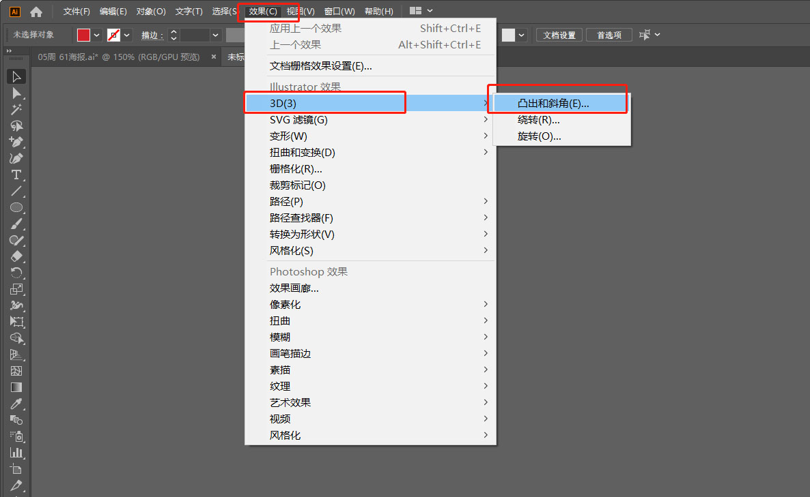Select the Shape Builder tool
810x497 pixels.
pos(16,338)
